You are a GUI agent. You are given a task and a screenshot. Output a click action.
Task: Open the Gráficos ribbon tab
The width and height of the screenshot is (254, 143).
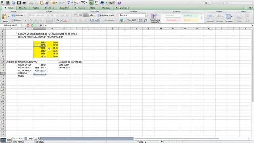[49, 8]
